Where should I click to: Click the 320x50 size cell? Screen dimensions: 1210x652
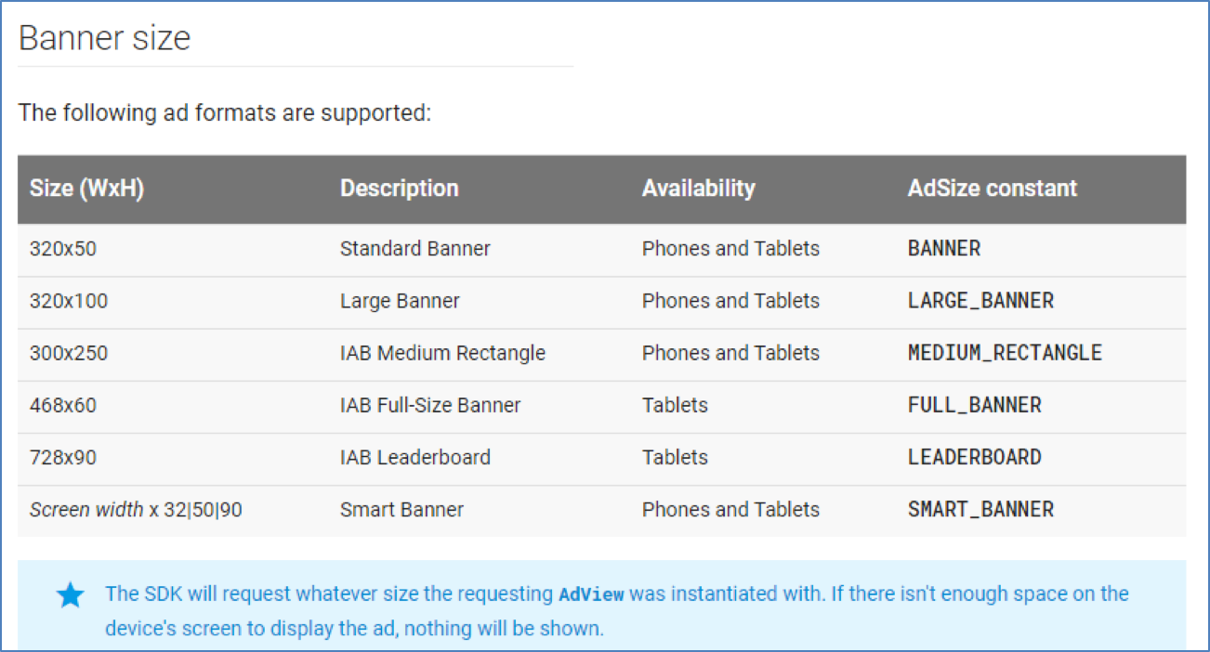(63, 249)
